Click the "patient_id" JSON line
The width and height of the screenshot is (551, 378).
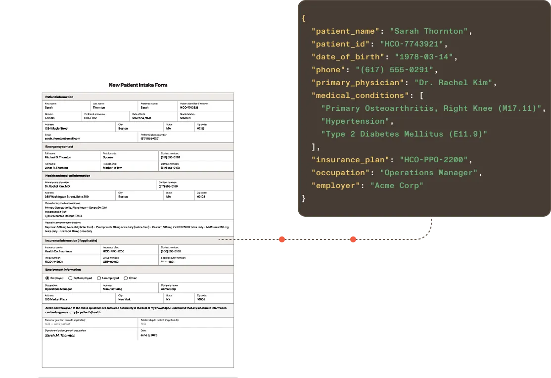[379, 44]
